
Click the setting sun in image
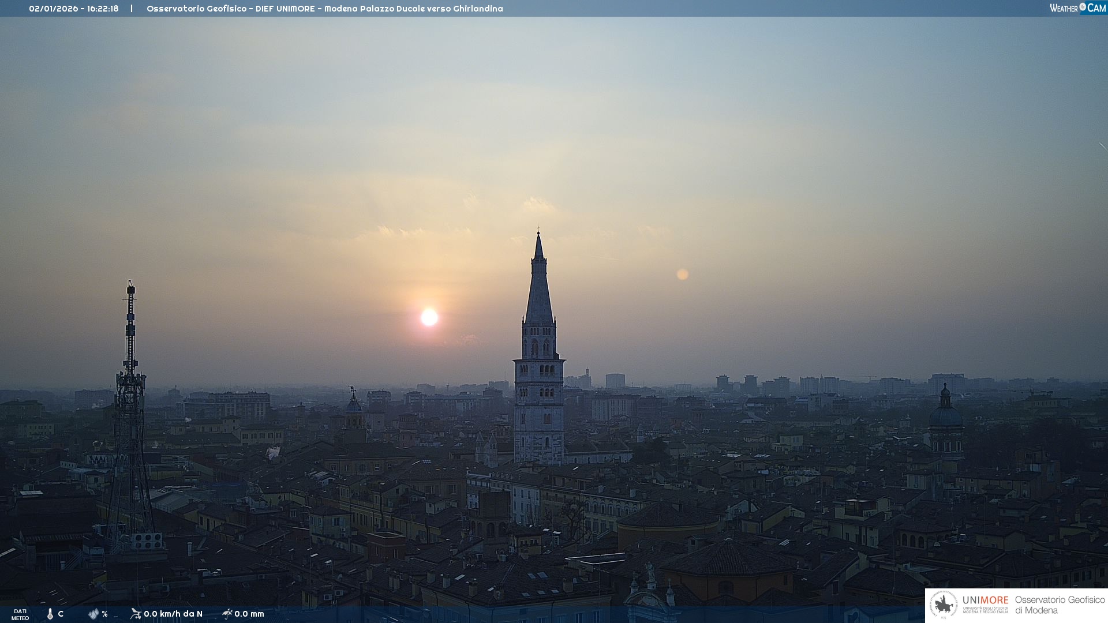point(429,317)
